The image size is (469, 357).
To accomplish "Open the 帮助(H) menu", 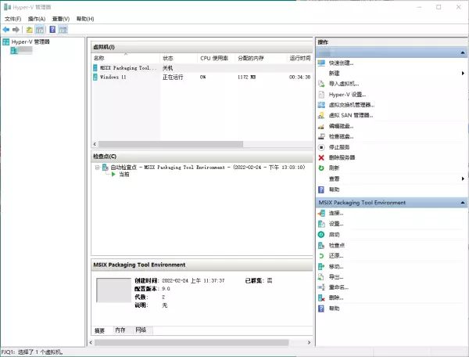I will click(x=85, y=19).
